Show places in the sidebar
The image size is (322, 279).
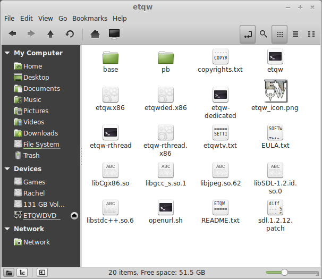click(9, 273)
